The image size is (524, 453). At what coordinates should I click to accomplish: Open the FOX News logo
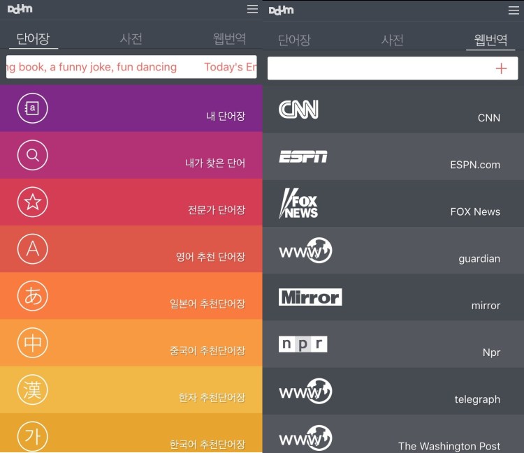tap(298, 203)
